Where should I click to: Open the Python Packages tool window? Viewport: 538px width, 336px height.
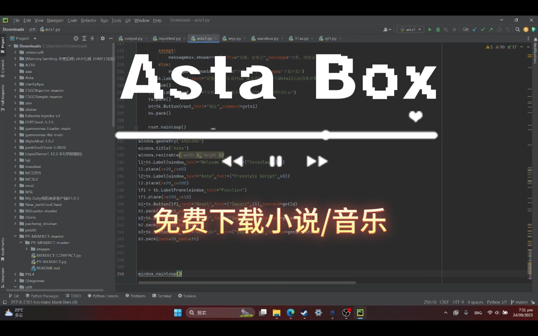[42, 296]
